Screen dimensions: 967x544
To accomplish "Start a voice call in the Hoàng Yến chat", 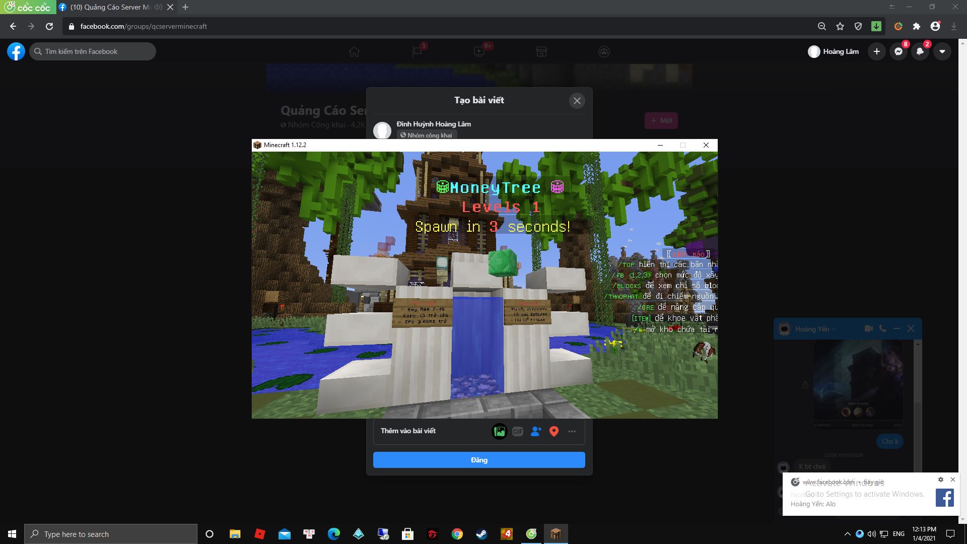I will coord(882,328).
